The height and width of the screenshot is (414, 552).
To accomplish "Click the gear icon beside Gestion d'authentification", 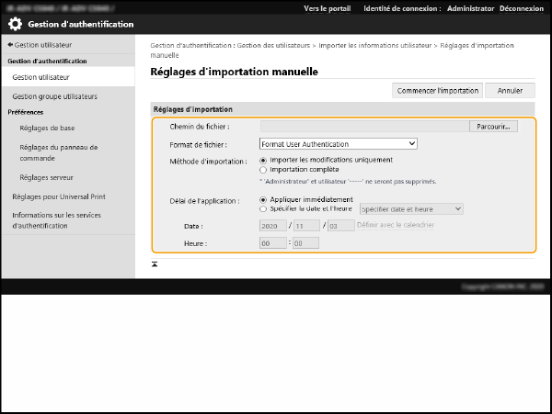I will click(16, 24).
